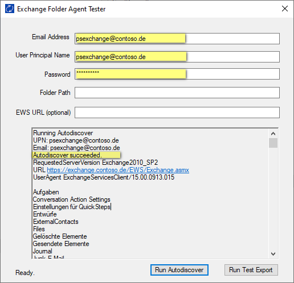Grab the log output scrollbar thumb
Viewport: 294px width, 283px height.
pyautogui.click(x=273, y=143)
